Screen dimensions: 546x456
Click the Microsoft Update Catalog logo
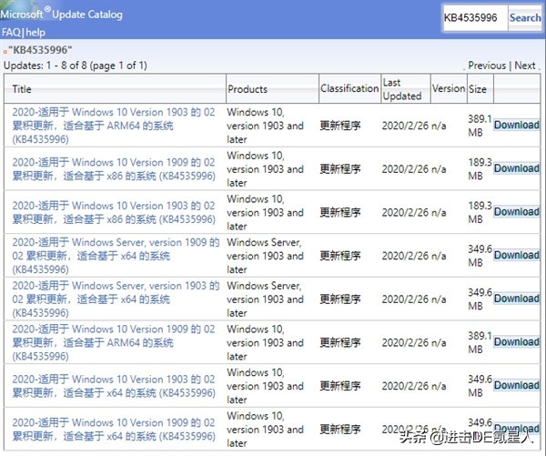pyautogui.click(x=61, y=14)
